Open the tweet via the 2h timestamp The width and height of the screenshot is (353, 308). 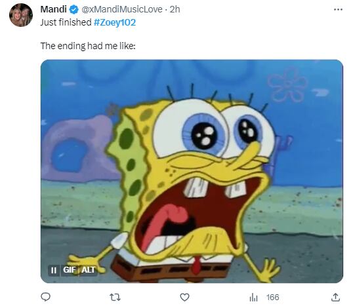175,9
